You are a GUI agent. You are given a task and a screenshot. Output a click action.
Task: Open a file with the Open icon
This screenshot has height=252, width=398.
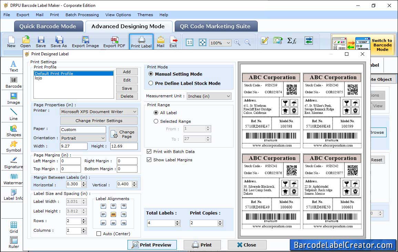[x=25, y=42]
